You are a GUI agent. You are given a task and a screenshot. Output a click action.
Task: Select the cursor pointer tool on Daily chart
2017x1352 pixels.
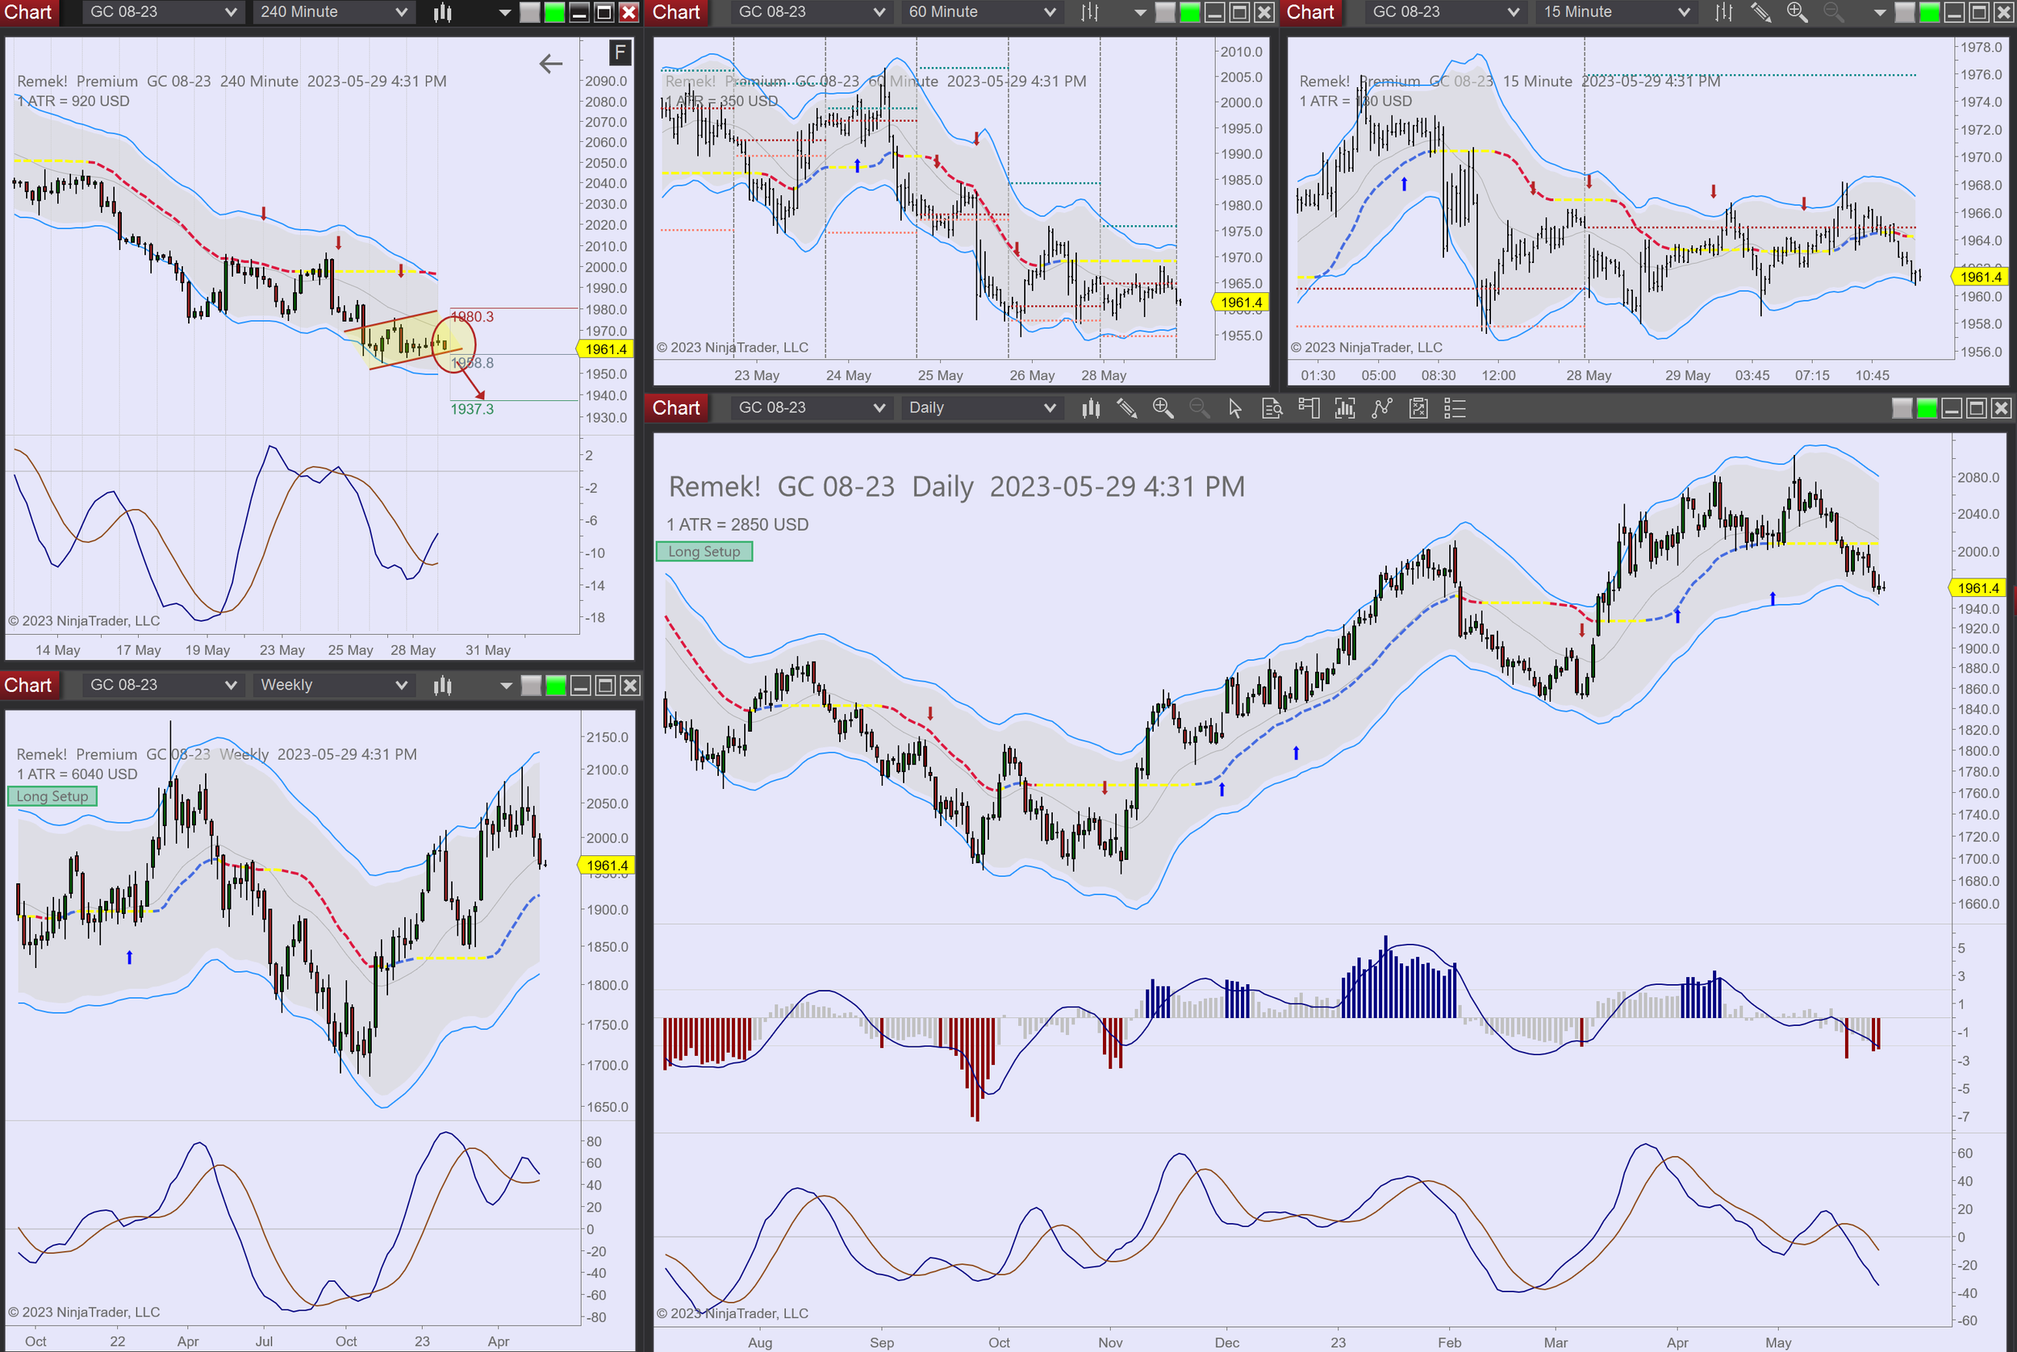coord(1235,408)
